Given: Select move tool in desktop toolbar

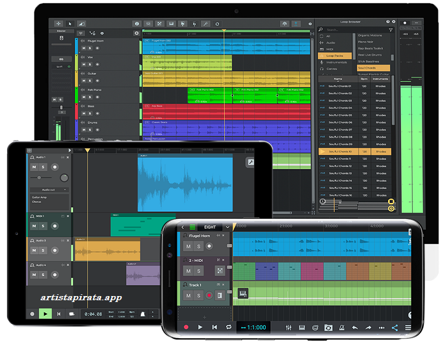Looking at the screenshot, I should 59,24.
